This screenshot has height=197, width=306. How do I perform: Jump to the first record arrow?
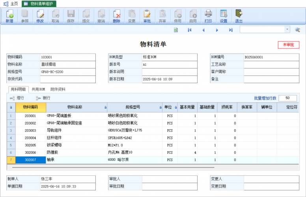(190, 30)
